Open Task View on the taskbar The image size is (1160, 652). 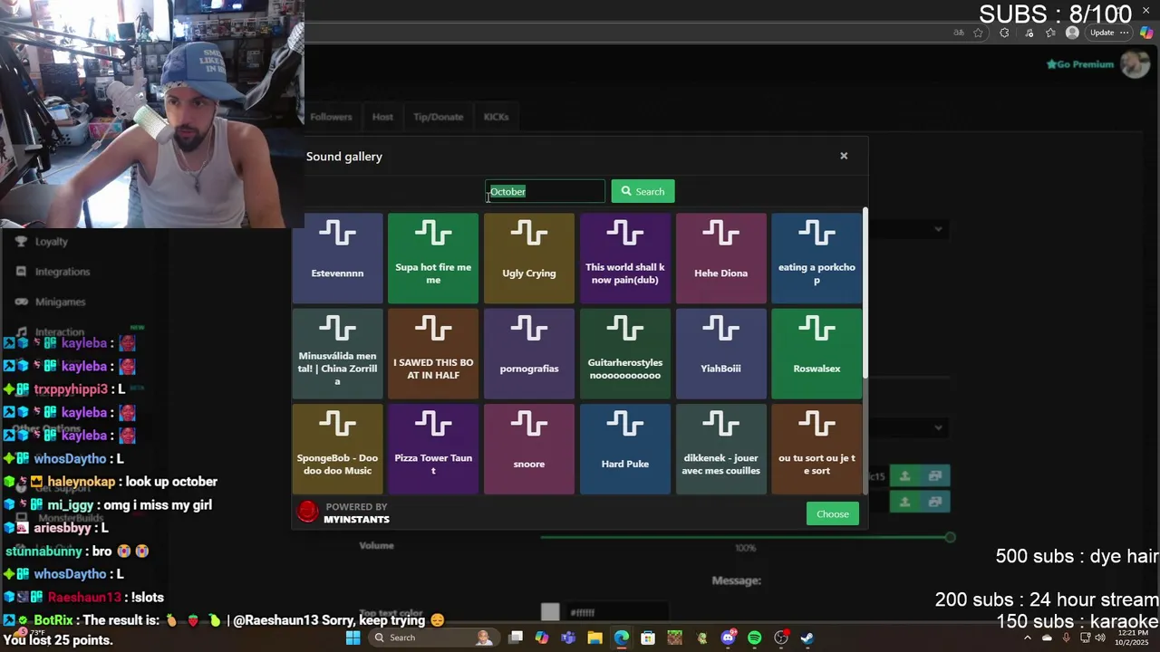pyautogui.click(x=515, y=638)
